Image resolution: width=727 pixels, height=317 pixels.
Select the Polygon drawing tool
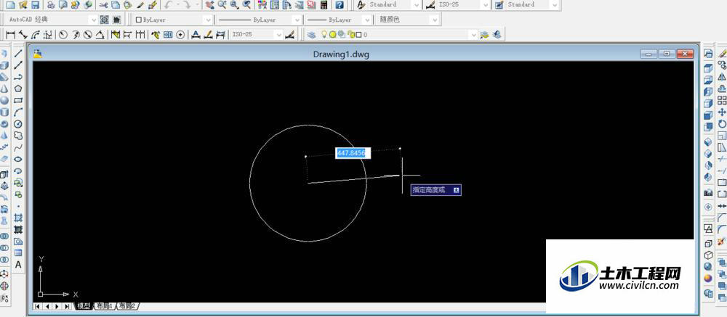coord(18,88)
